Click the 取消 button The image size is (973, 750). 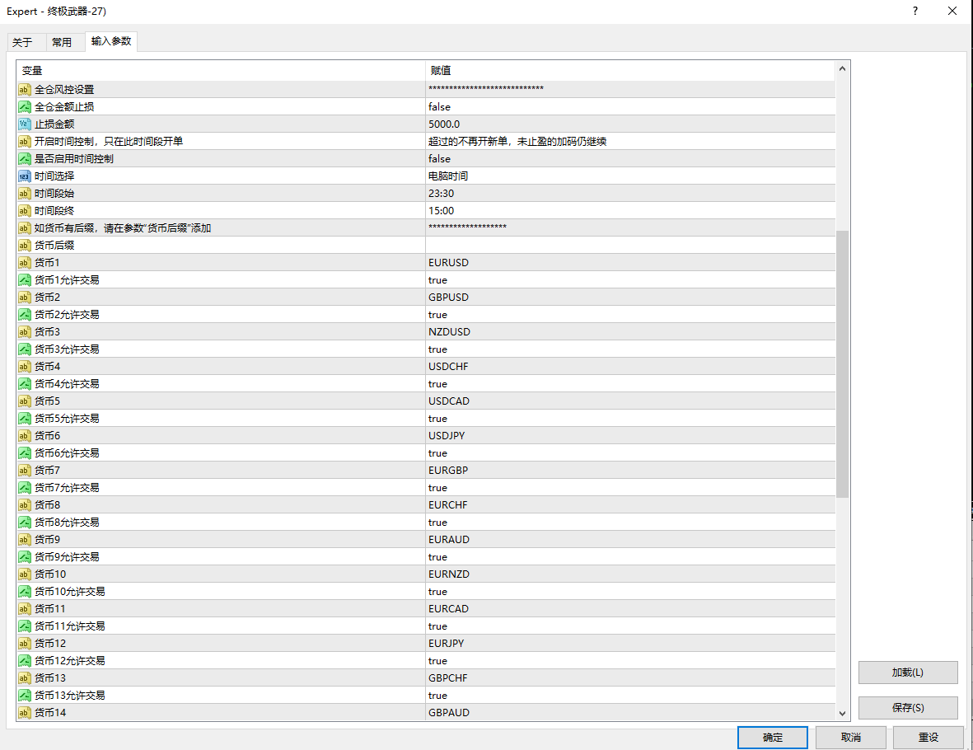point(851,738)
